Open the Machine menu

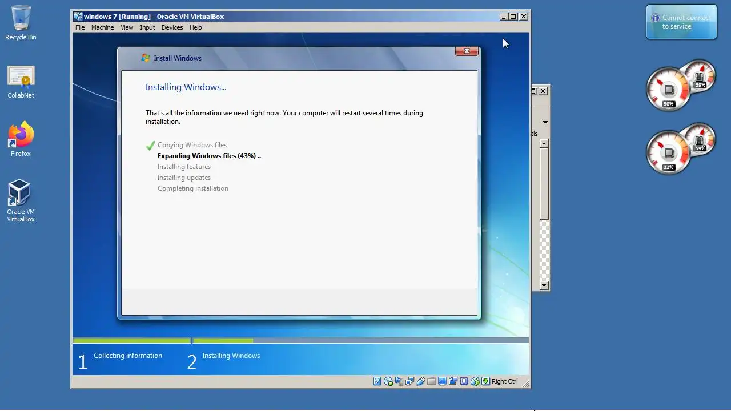tap(102, 27)
